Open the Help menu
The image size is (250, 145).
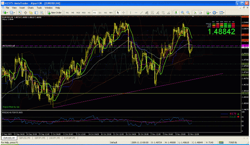(58, 8)
